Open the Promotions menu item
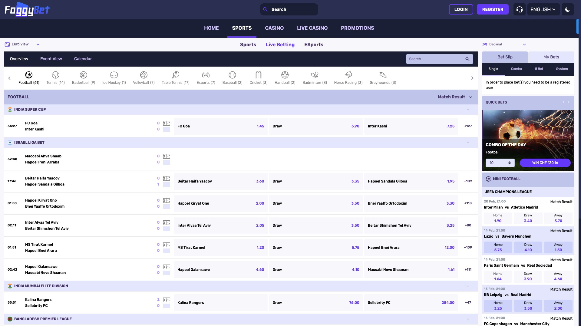The image size is (581, 326). click(357, 28)
